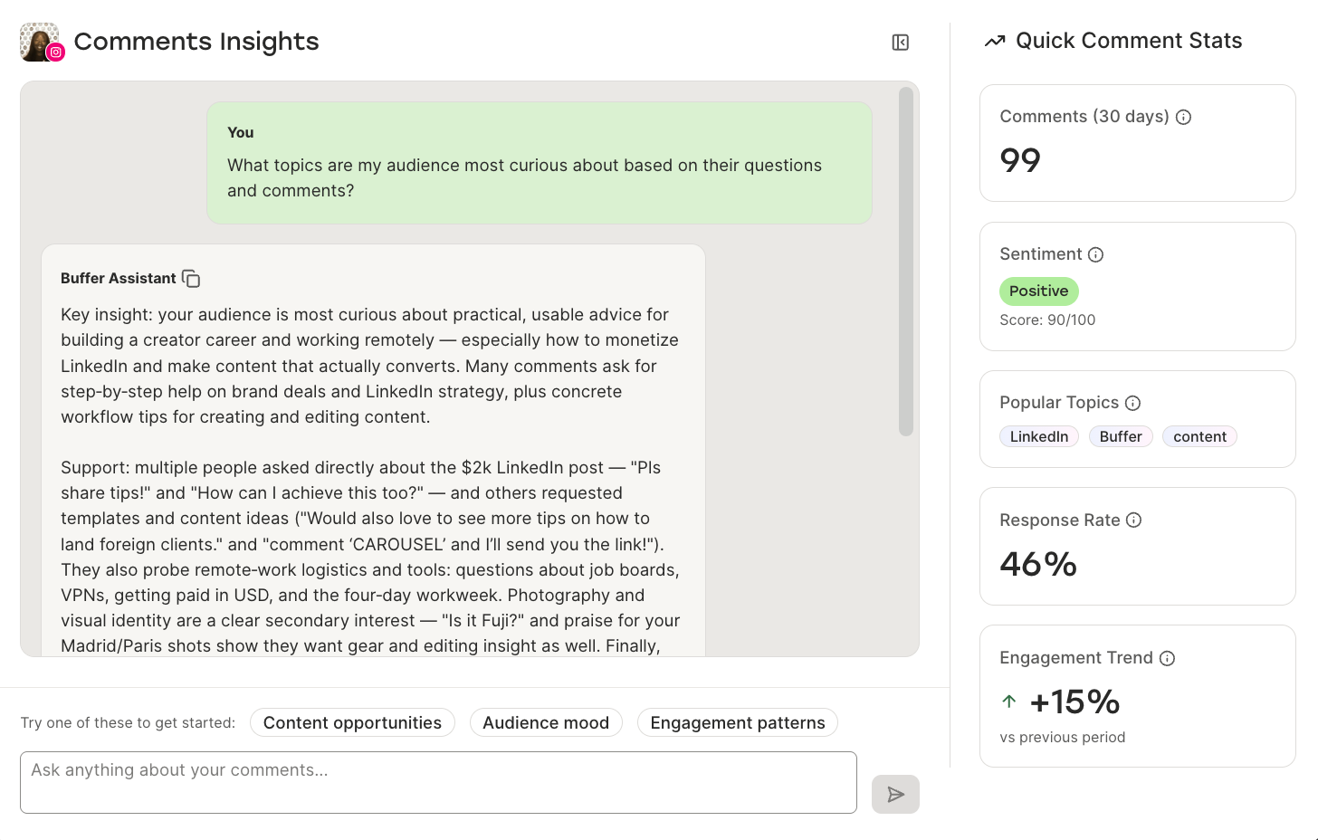Image resolution: width=1318 pixels, height=840 pixels.
Task: Click the Quick Comment Stats trend icon
Action: click(x=995, y=41)
